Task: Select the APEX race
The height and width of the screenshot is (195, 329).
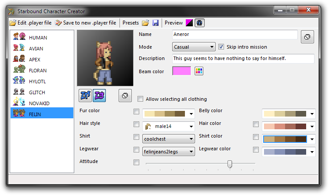Action: [42, 60]
